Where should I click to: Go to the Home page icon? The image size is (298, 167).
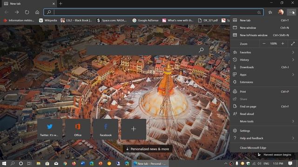[x=37, y=13]
